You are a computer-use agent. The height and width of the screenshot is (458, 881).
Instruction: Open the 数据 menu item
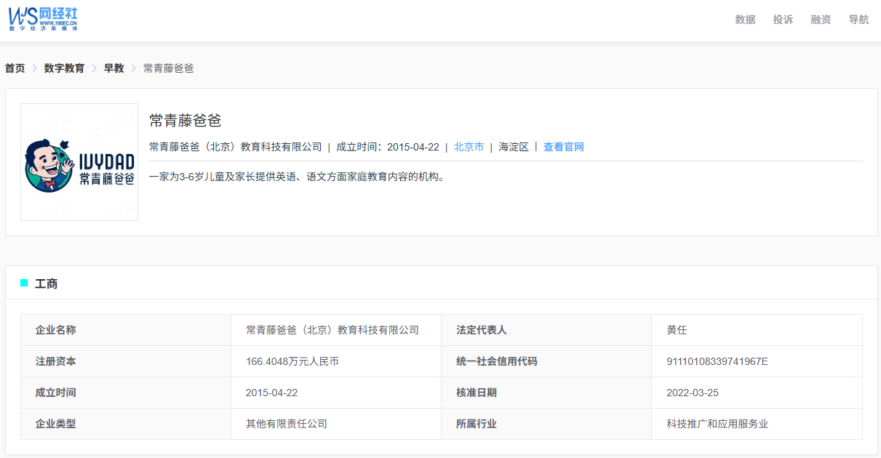pyautogui.click(x=745, y=20)
